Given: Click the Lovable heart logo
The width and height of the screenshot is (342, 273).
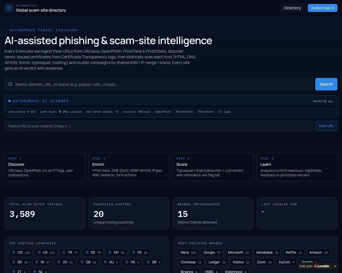Looking at the screenshot, I should (315, 266).
